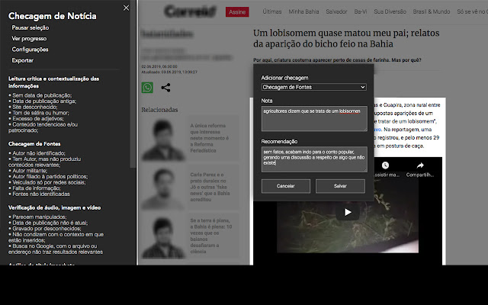Click inside the Recomendação text area
This screenshot has height=305, width=488.
(x=314, y=159)
